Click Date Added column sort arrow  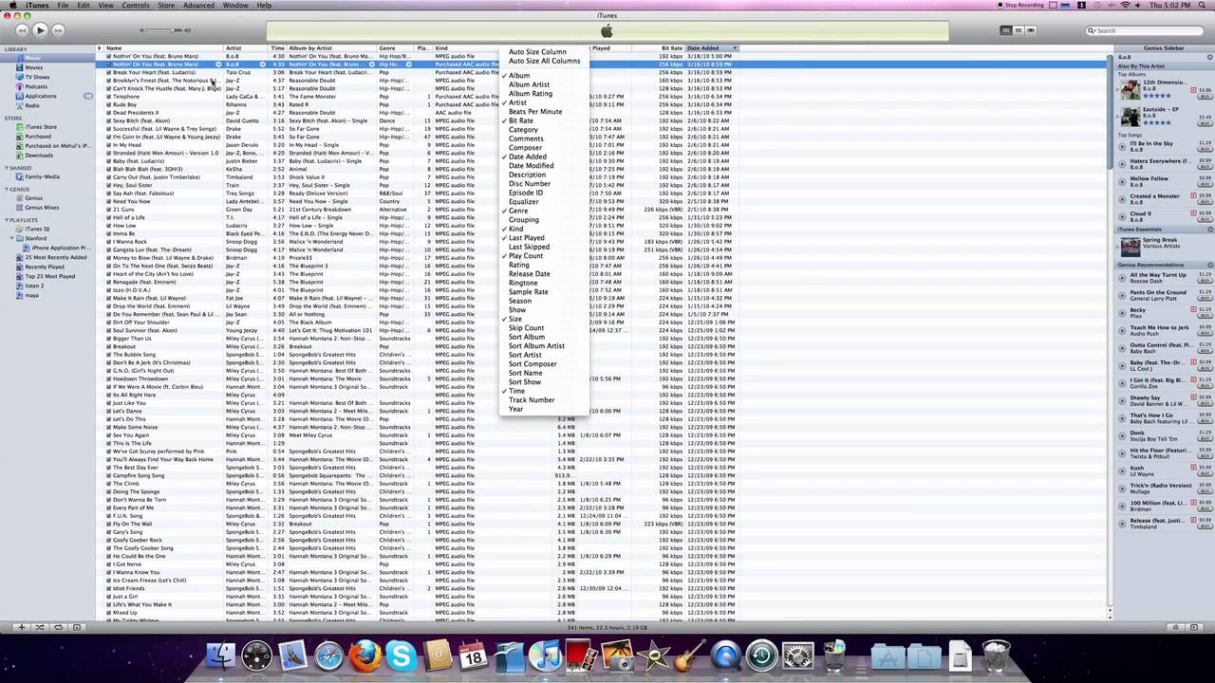point(734,47)
